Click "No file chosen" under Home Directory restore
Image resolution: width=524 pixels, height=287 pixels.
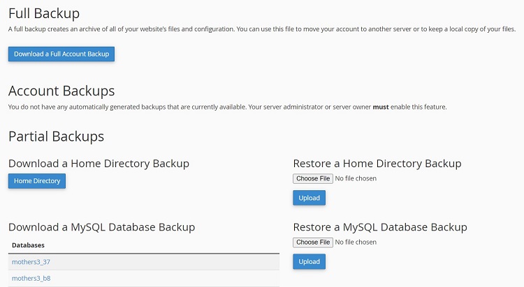click(x=356, y=178)
